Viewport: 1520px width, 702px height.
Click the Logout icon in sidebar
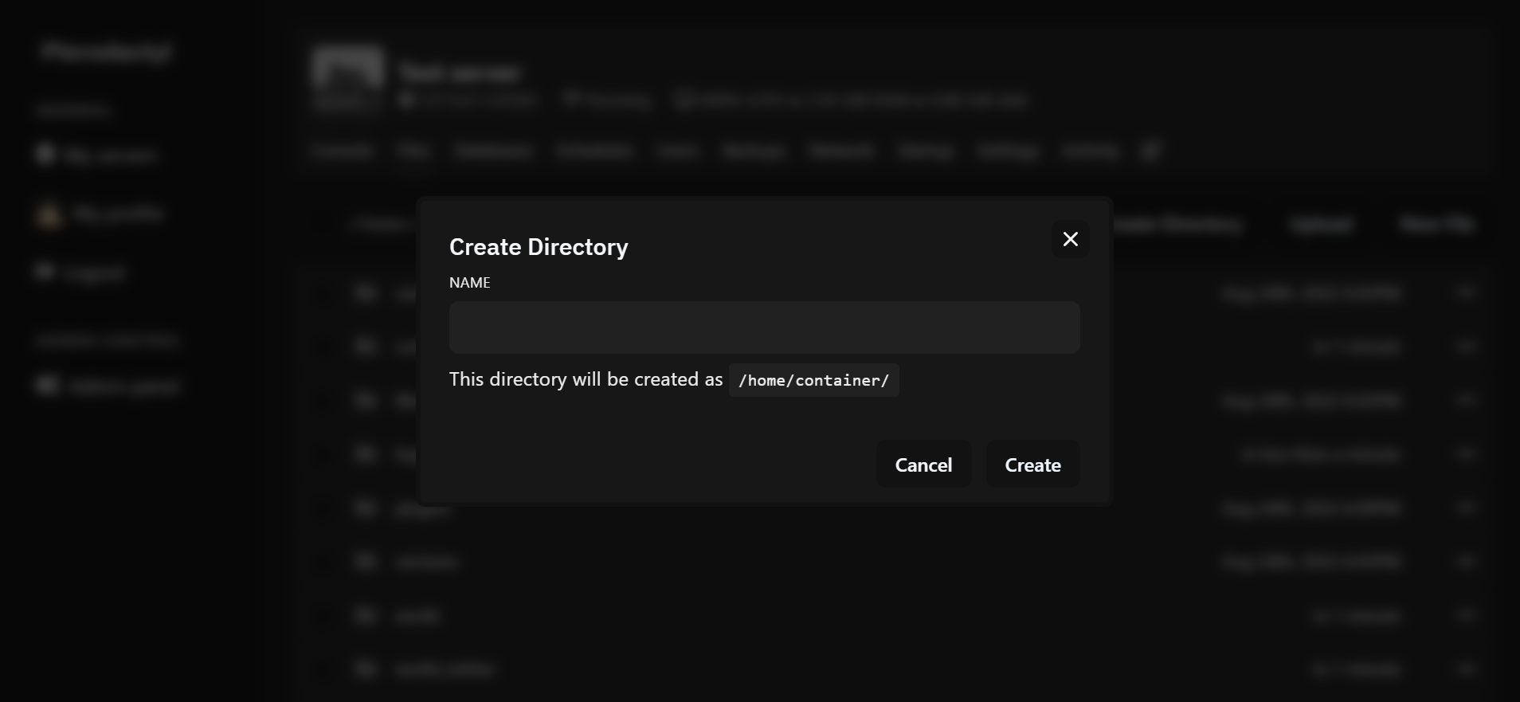tap(45, 273)
